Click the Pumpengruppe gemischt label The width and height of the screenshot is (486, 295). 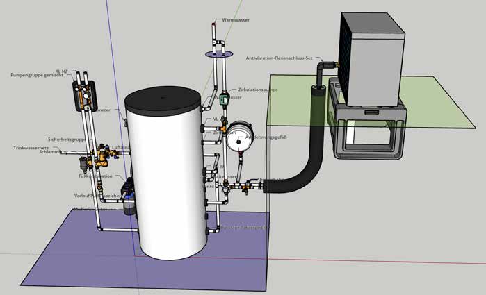click(x=37, y=75)
